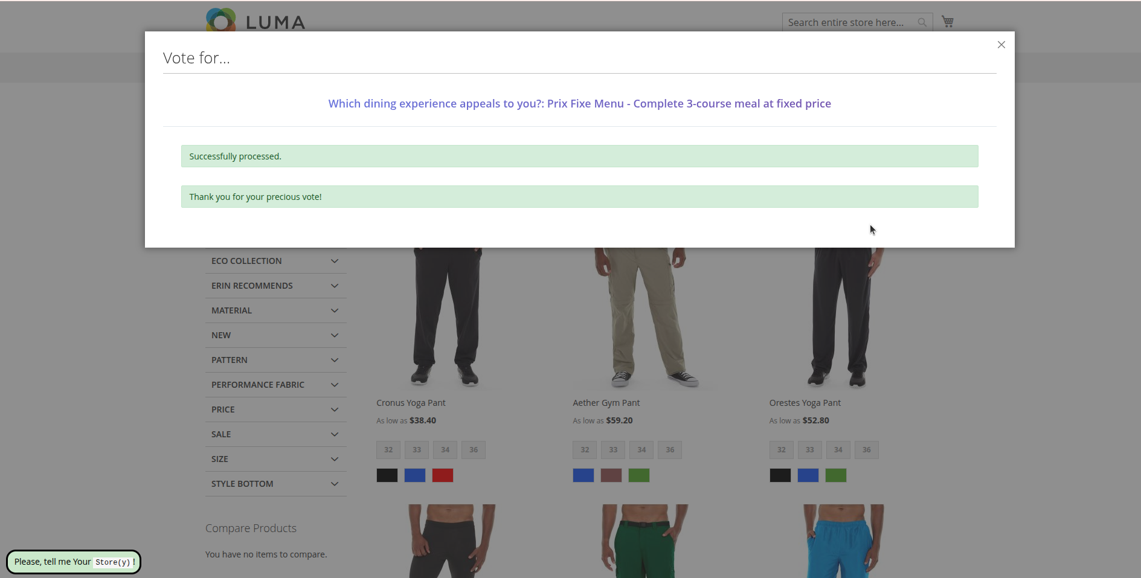
Task: Click the search magnifier icon
Action: [x=922, y=22]
